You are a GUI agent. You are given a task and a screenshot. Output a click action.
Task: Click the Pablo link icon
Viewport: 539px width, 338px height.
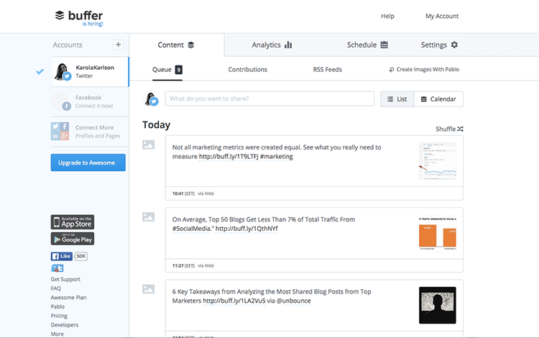(391, 70)
